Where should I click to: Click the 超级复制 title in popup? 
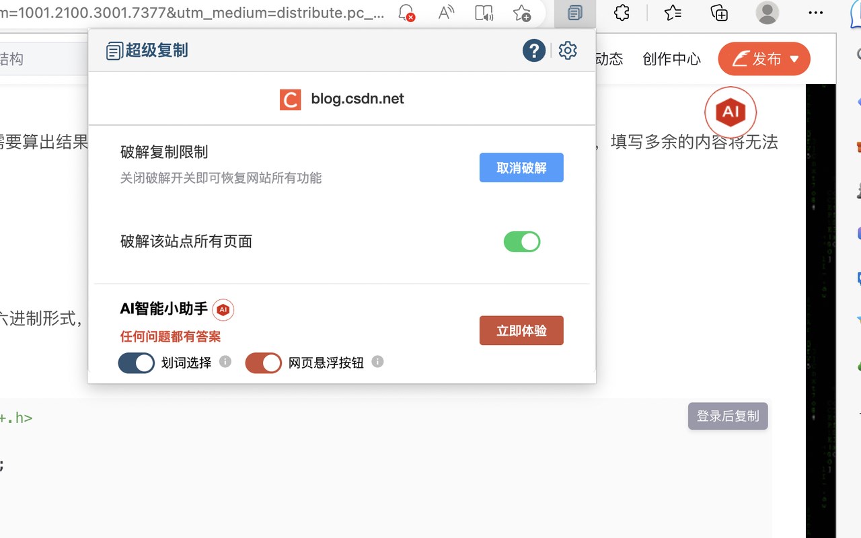(157, 50)
